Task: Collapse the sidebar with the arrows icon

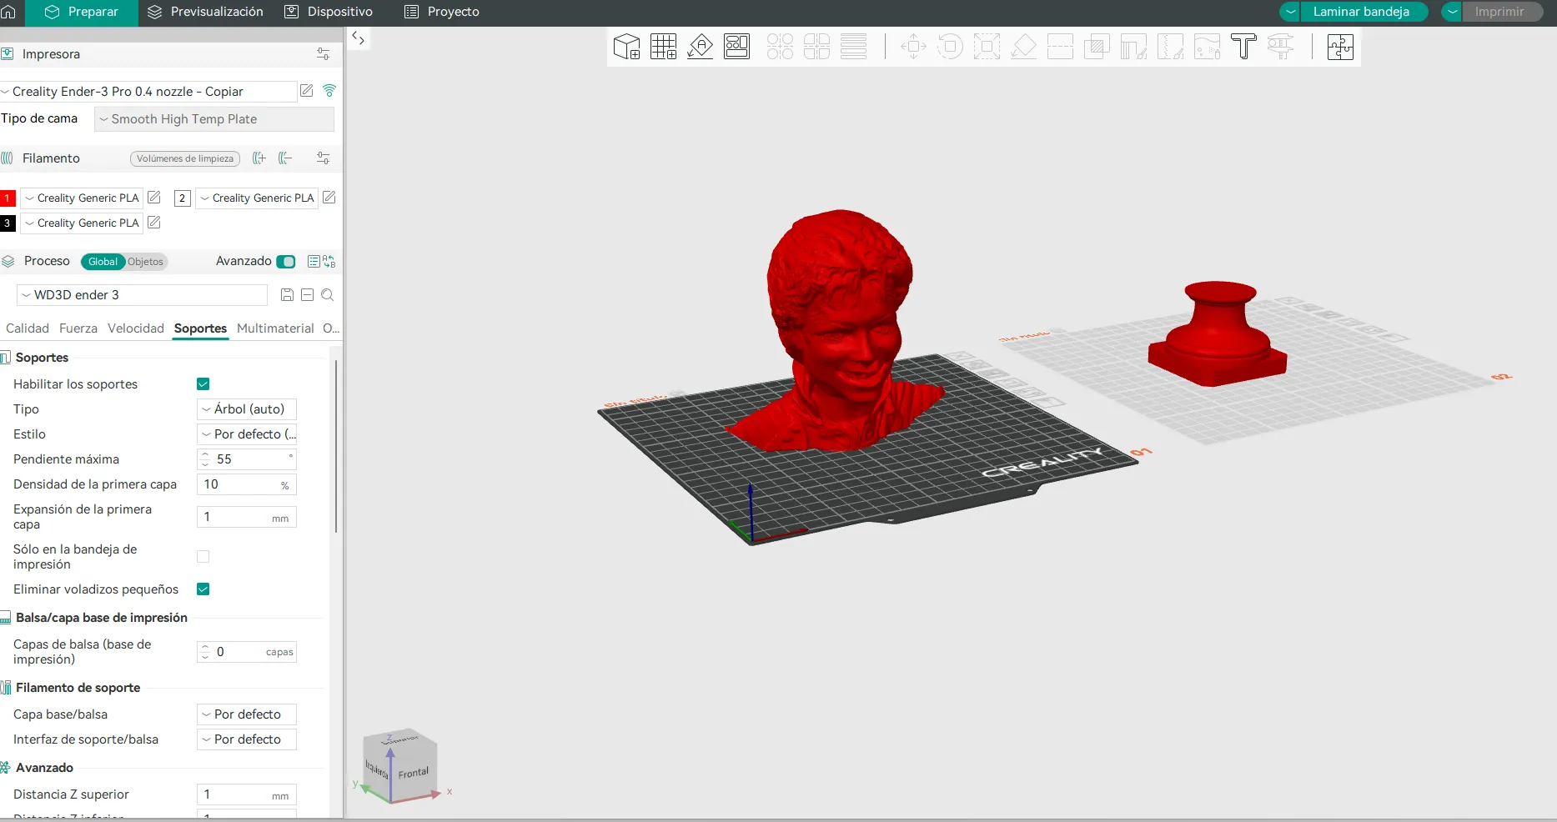Action: (359, 38)
